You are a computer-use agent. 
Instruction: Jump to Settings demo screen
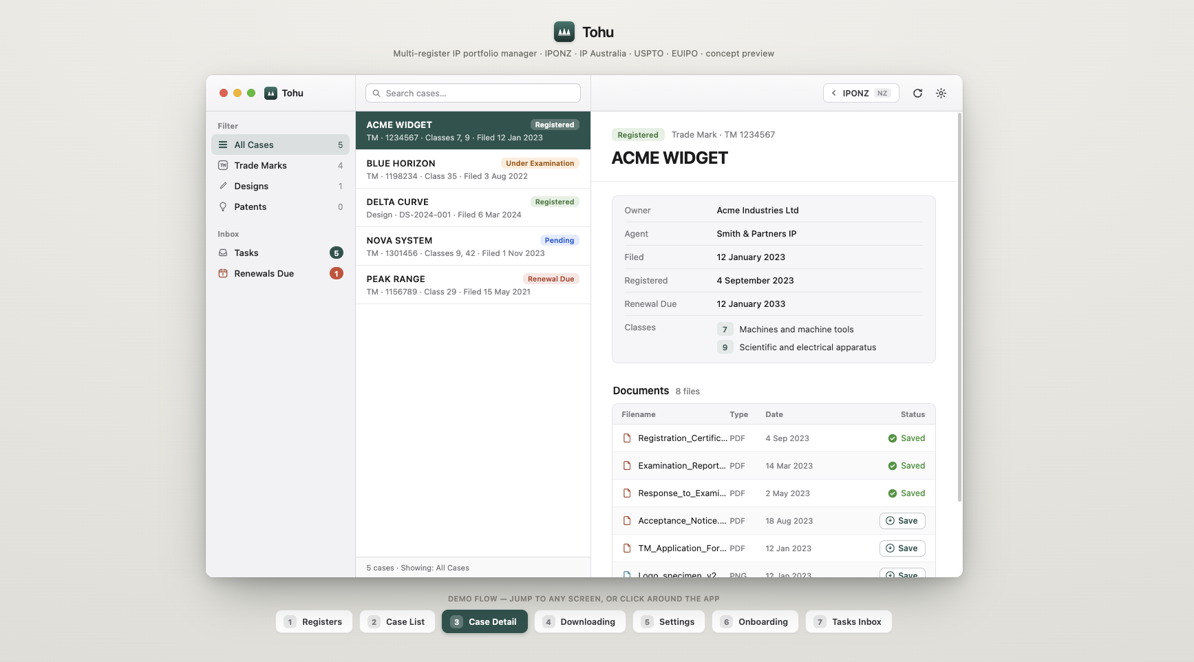coord(669,622)
